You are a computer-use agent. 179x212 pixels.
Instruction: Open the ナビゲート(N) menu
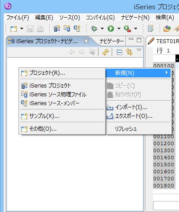coord(135,18)
